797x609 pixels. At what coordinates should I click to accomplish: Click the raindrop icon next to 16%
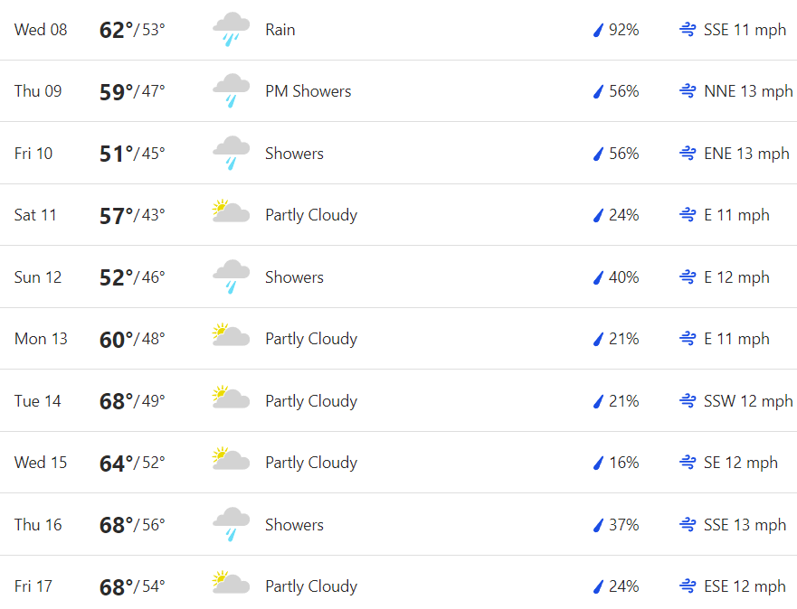pos(598,463)
